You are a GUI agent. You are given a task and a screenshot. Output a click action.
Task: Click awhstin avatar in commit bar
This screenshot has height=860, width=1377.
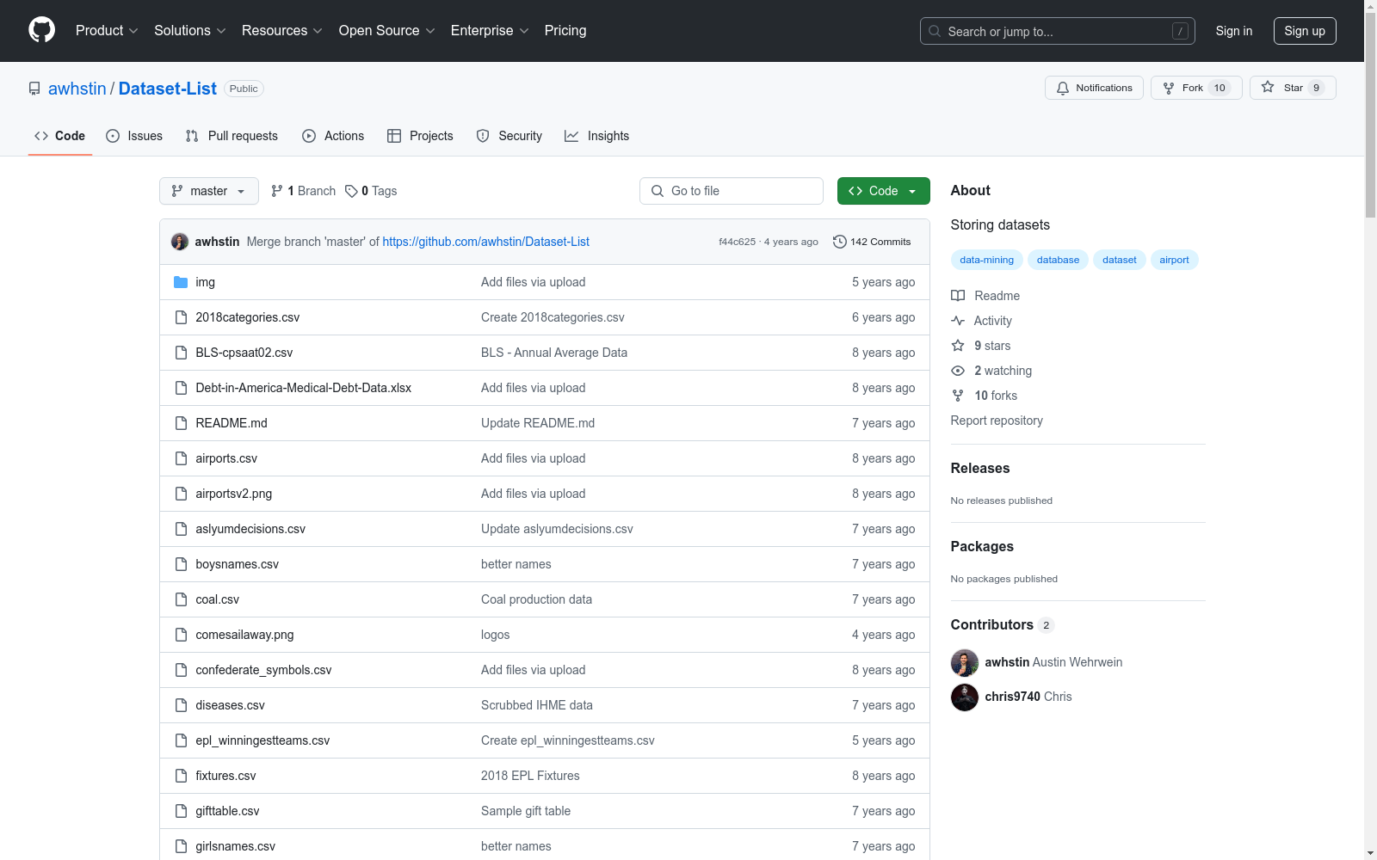coord(180,242)
